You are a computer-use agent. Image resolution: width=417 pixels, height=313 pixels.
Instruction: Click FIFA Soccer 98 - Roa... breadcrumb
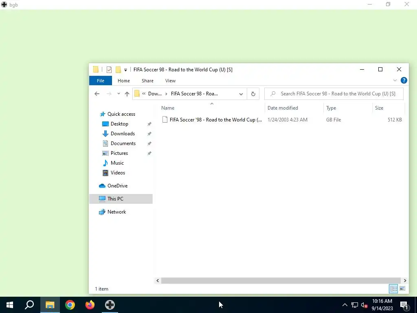click(x=194, y=94)
